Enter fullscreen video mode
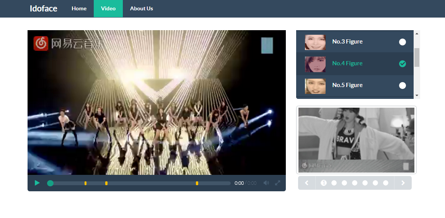 277,183
